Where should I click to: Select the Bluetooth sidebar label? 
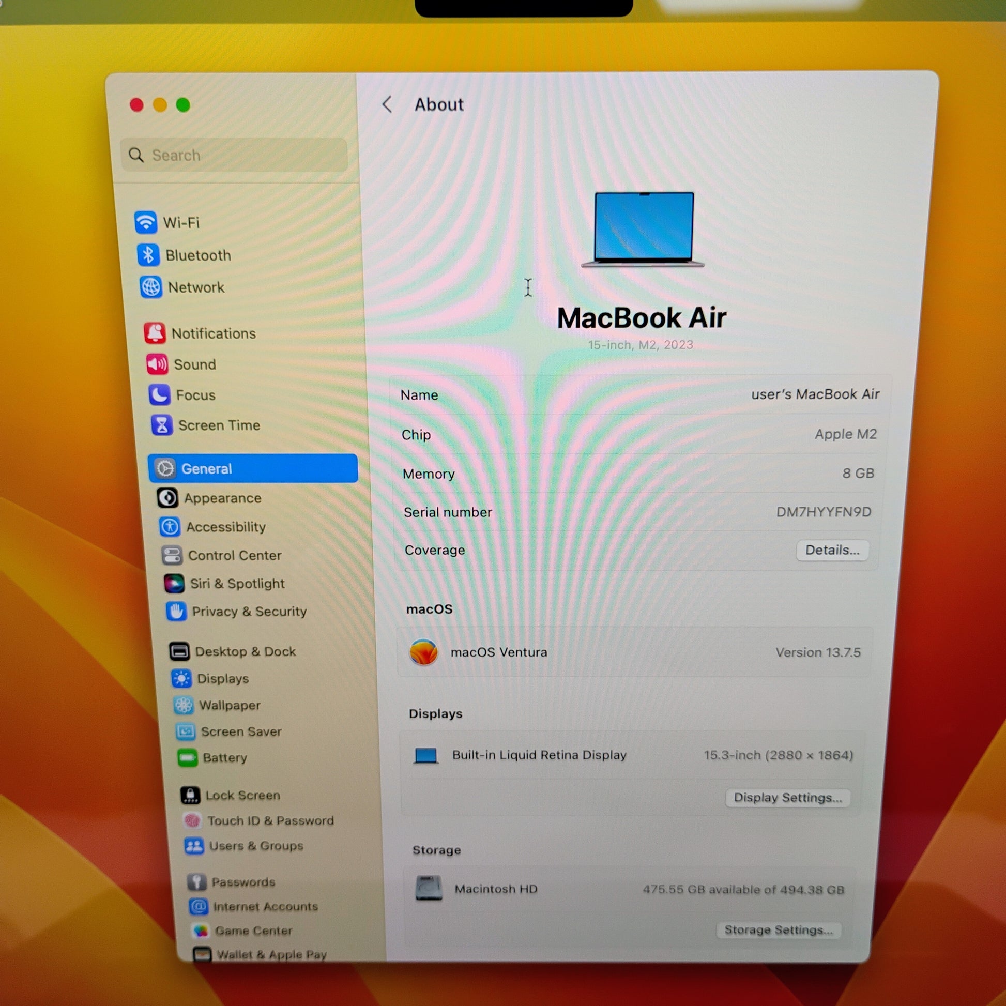198,255
